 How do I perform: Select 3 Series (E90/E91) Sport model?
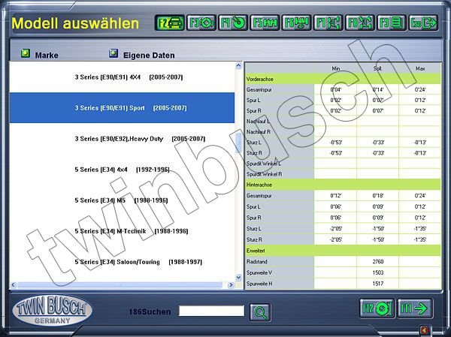122,108
